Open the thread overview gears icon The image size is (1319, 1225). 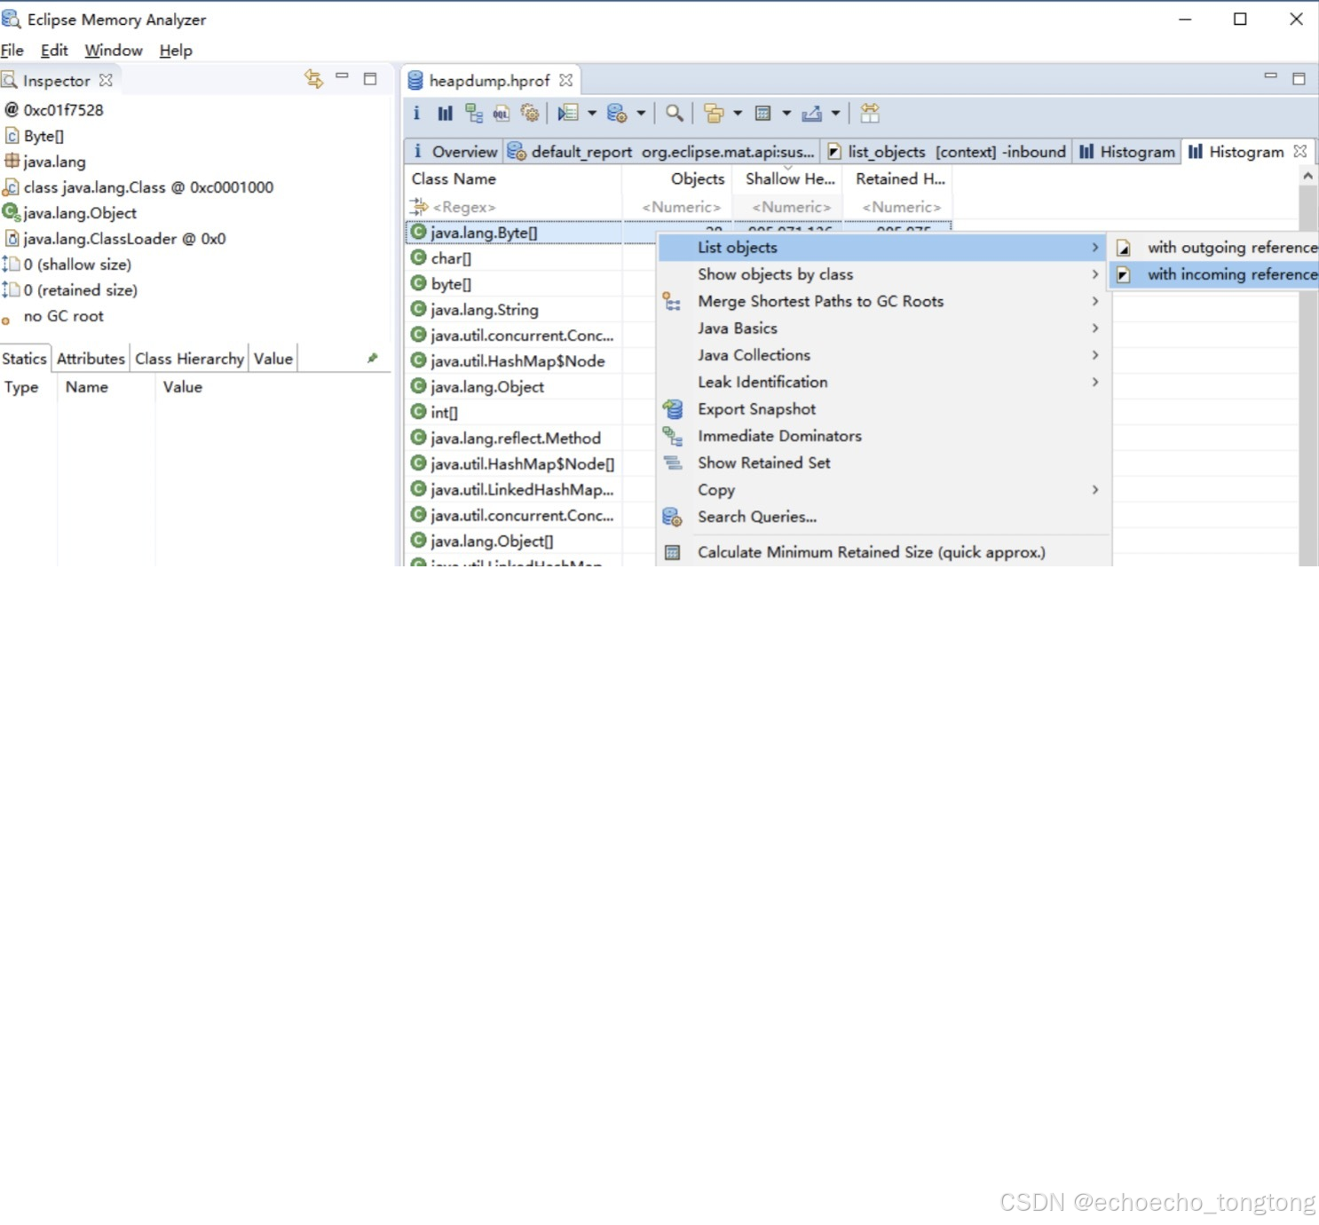[530, 113]
